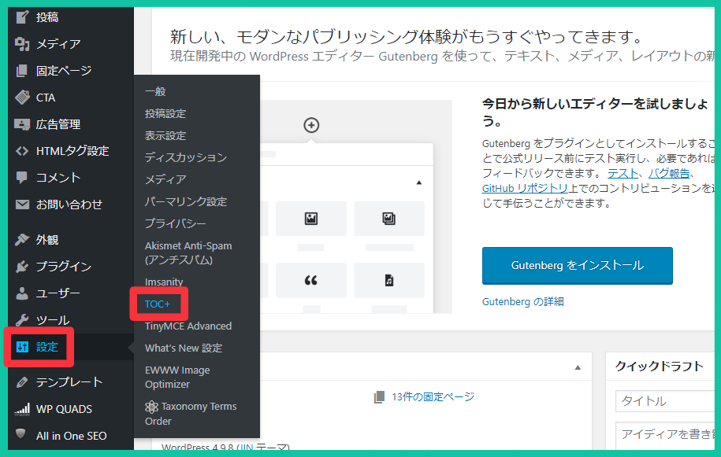
Task: Collapse the dashboard widget using its arrow
Action: [x=578, y=367]
